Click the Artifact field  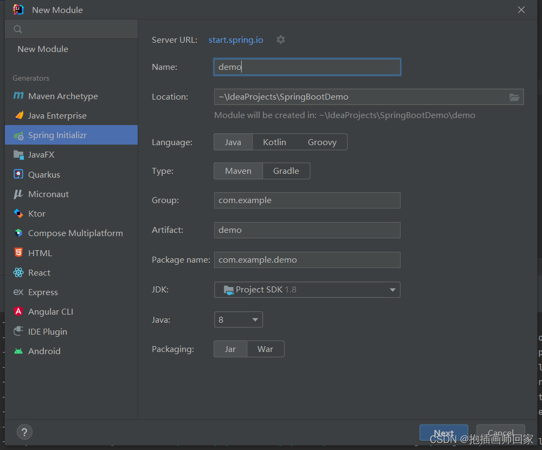[x=307, y=230]
